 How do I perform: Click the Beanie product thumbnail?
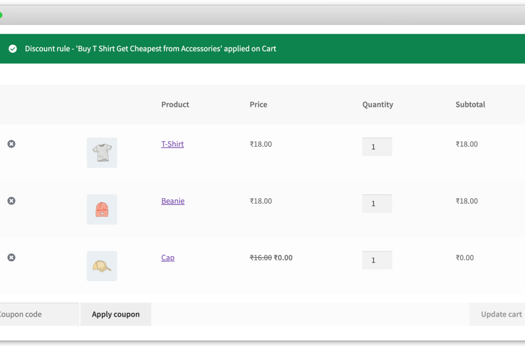coord(102,209)
